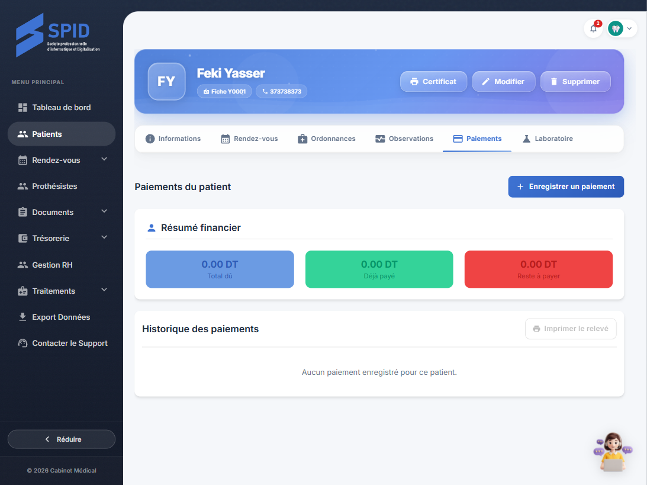Click the Contacter le Support headset icon
Viewport: 647px width, 485px height.
(x=22, y=343)
